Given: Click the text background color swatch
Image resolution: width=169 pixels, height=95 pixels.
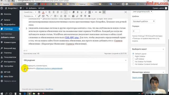Looking at the screenshot, I should click(90, 12).
